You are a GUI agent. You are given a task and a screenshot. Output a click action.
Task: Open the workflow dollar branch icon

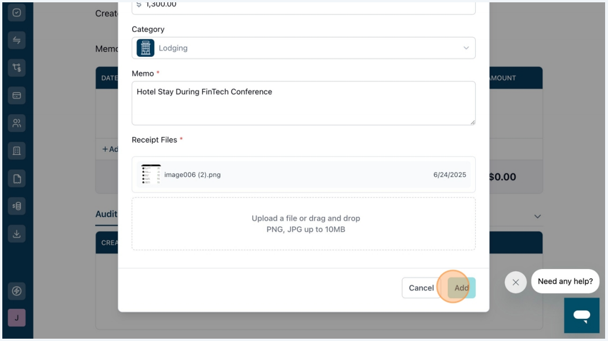[x=17, y=68]
